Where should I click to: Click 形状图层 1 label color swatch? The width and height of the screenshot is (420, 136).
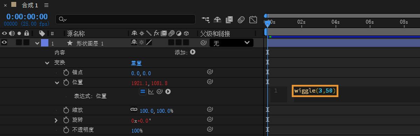click(44, 43)
